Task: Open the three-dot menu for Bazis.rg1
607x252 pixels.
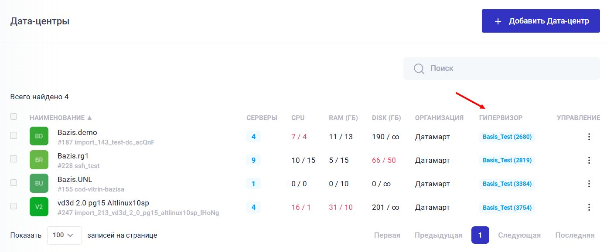Action: tap(589, 160)
